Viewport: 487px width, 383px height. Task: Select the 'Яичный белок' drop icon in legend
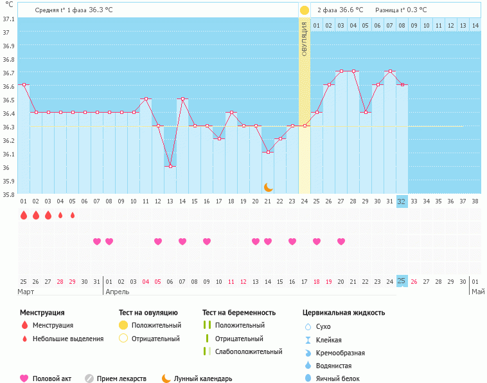click(x=308, y=378)
